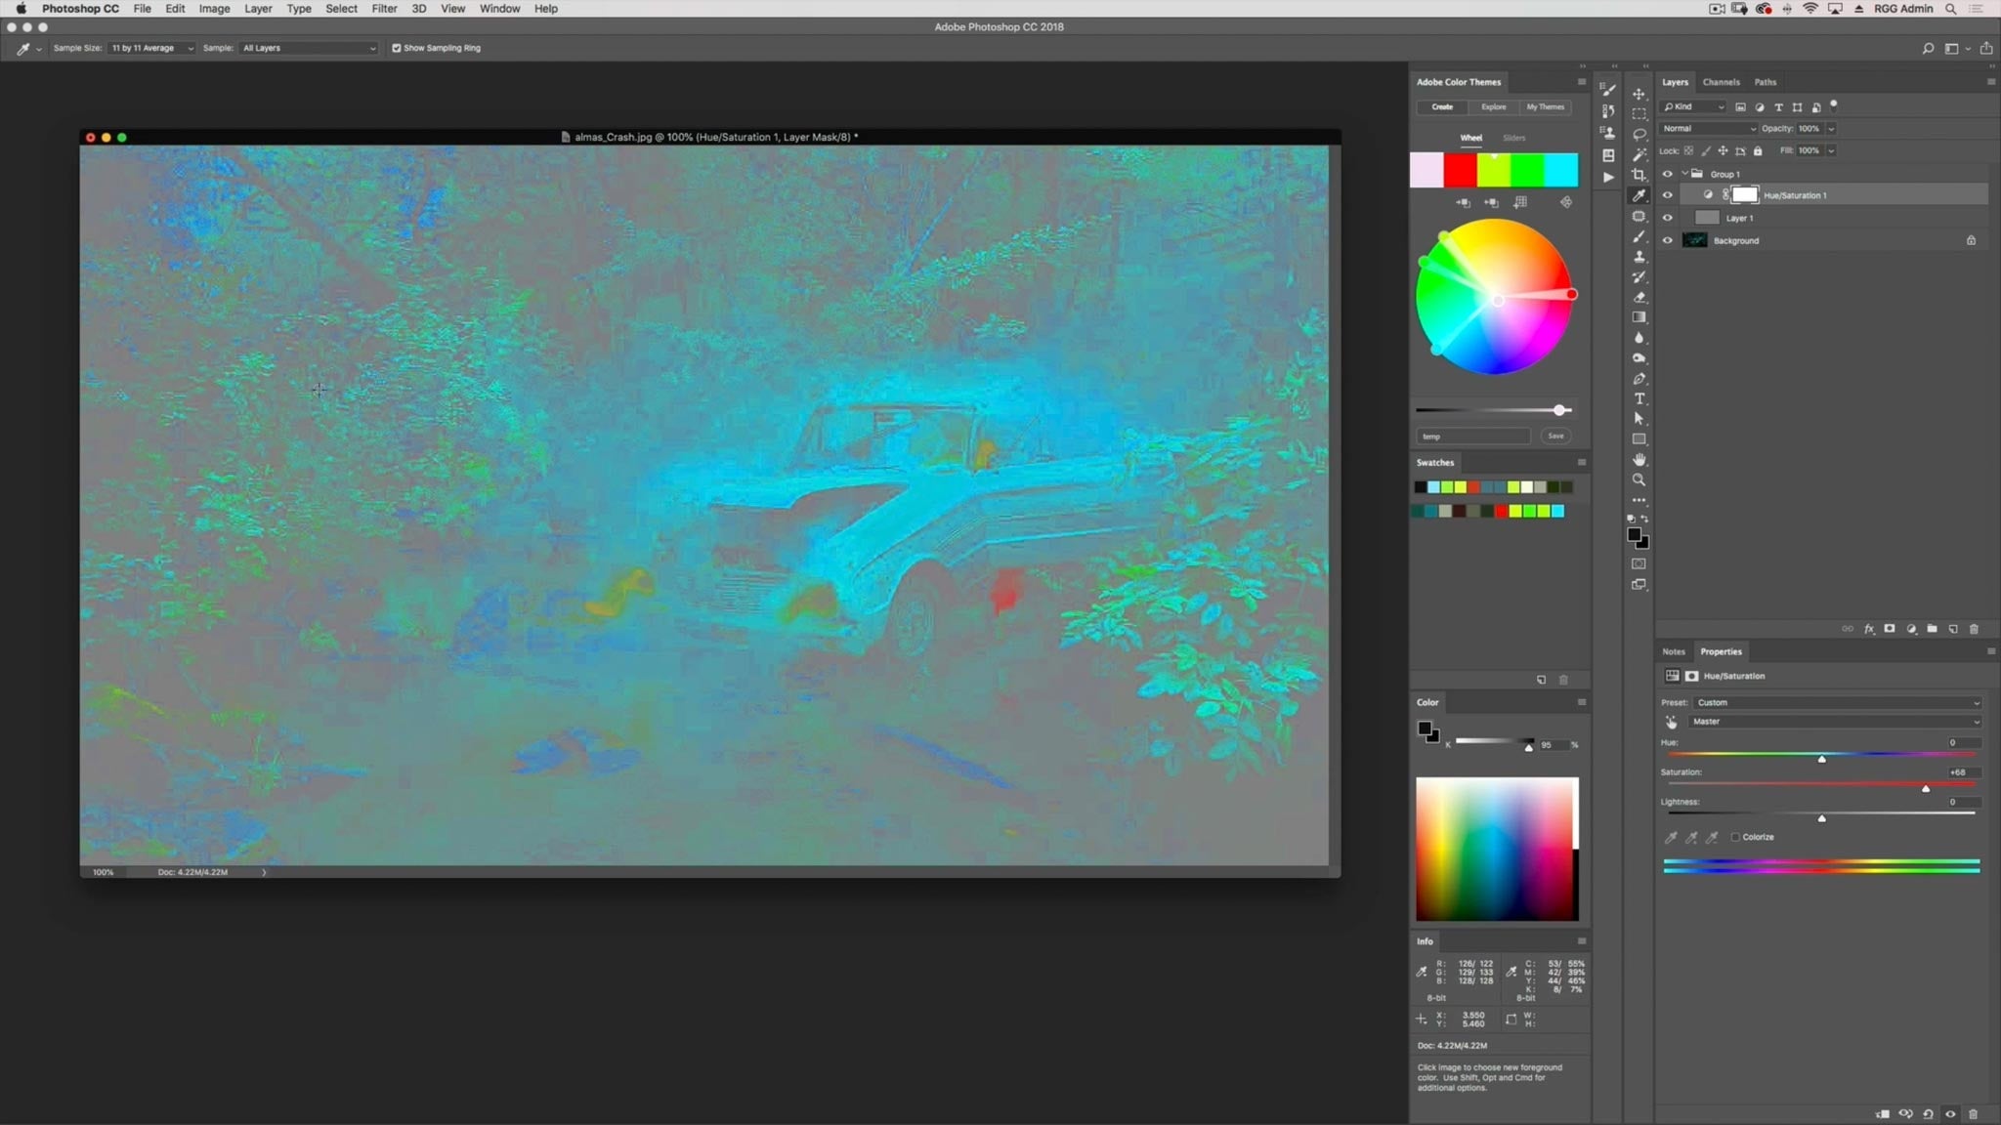The image size is (2001, 1125).
Task: Click the Save button in Adobe Color Themes
Action: (x=1555, y=436)
